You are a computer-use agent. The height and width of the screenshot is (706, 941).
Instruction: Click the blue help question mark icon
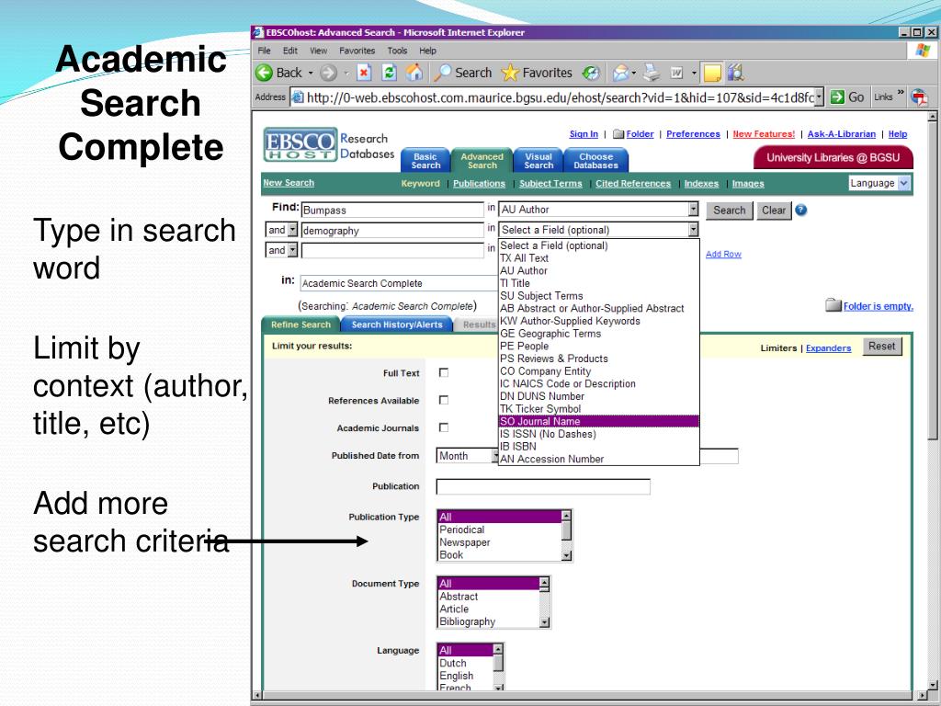800,211
